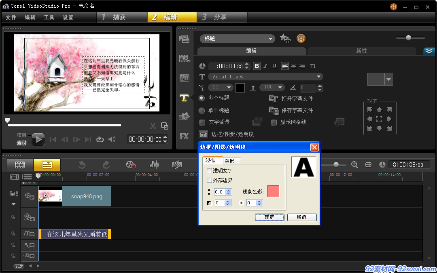The image size is (437, 273).
Task: Click the open subtitle file icon
Action: pyautogui.click(x=273, y=99)
